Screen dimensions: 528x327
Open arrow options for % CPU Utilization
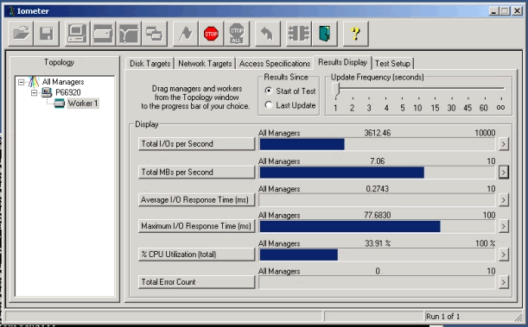click(x=504, y=255)
